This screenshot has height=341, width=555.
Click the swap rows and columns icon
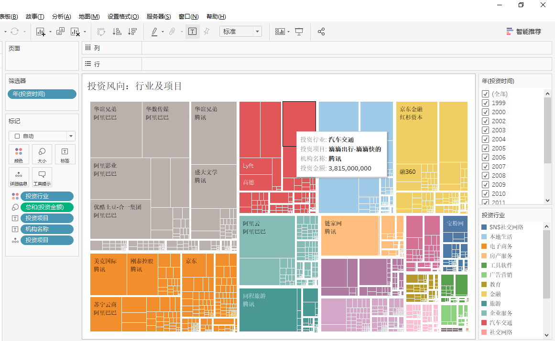[x=101, y=32]
